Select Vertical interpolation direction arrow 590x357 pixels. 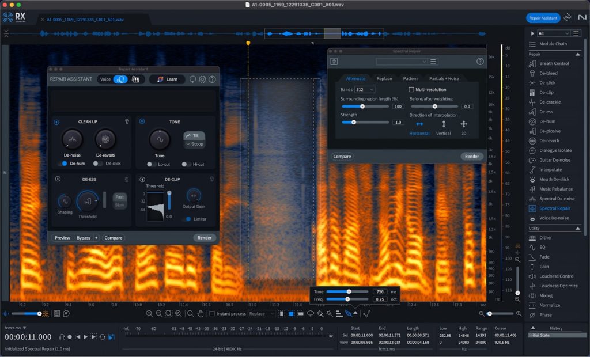coord(443,124)
